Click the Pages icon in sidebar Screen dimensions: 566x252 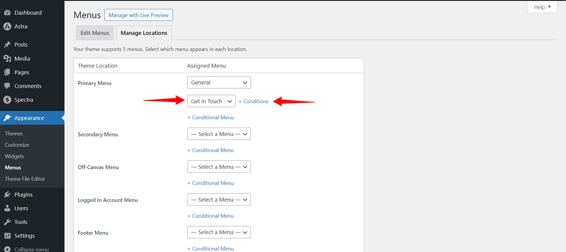[7, 72]
